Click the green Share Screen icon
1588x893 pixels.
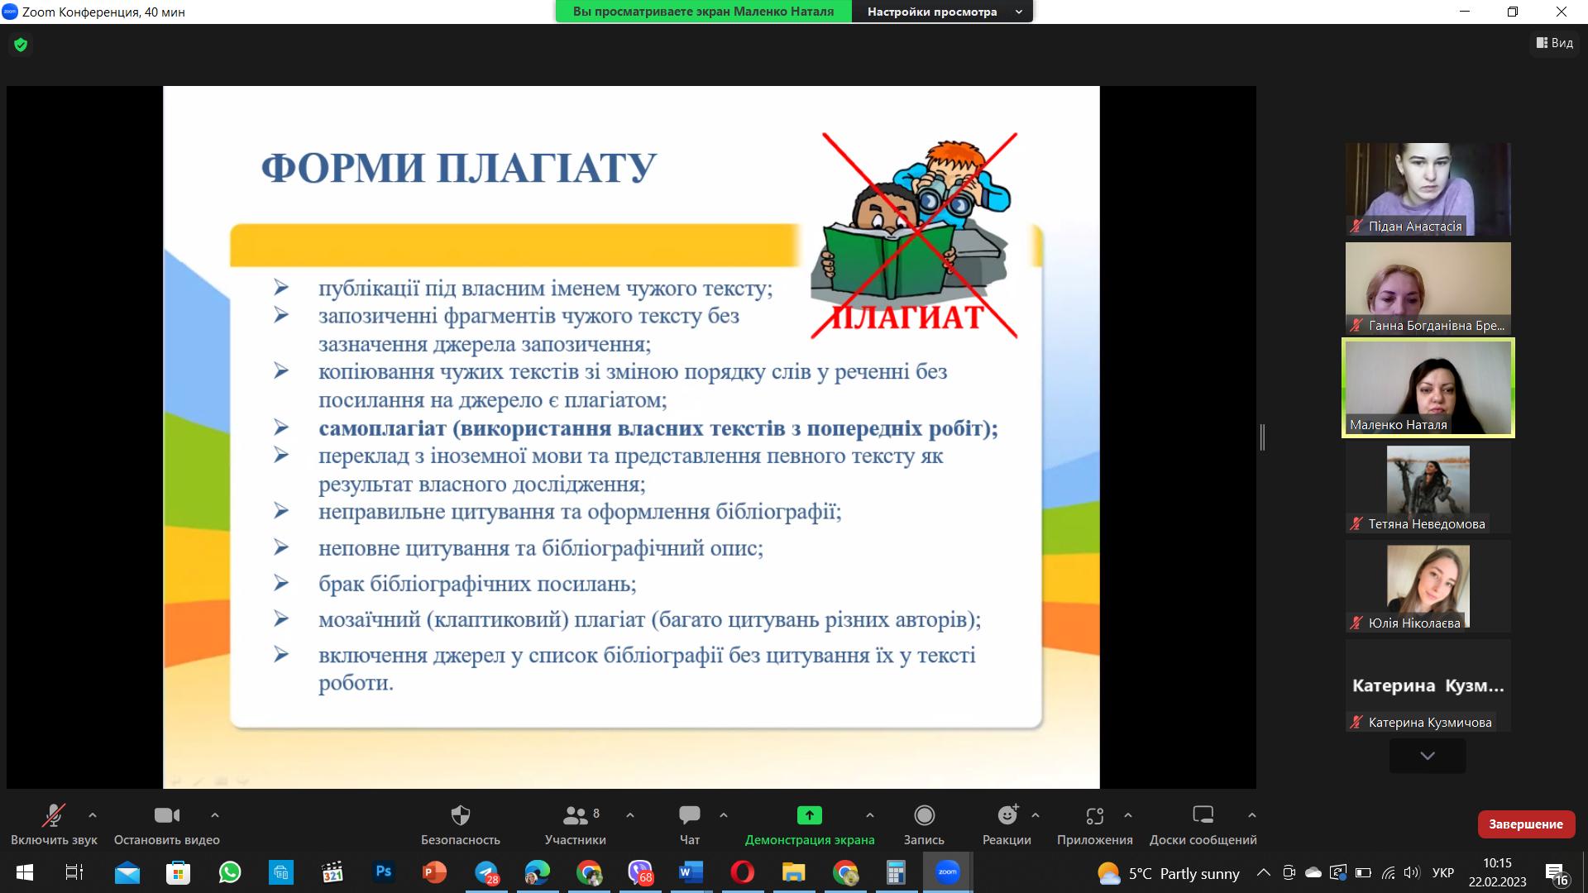coord(809,816)
